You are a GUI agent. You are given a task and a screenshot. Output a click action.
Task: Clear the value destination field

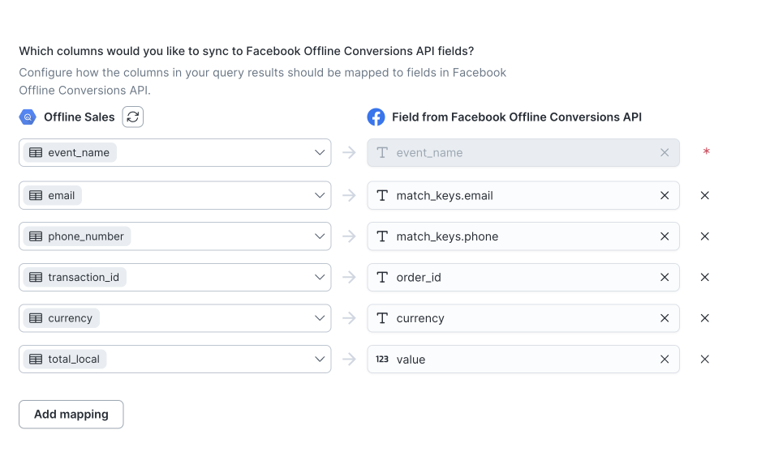pyautogui.click(x=665, y=360)
